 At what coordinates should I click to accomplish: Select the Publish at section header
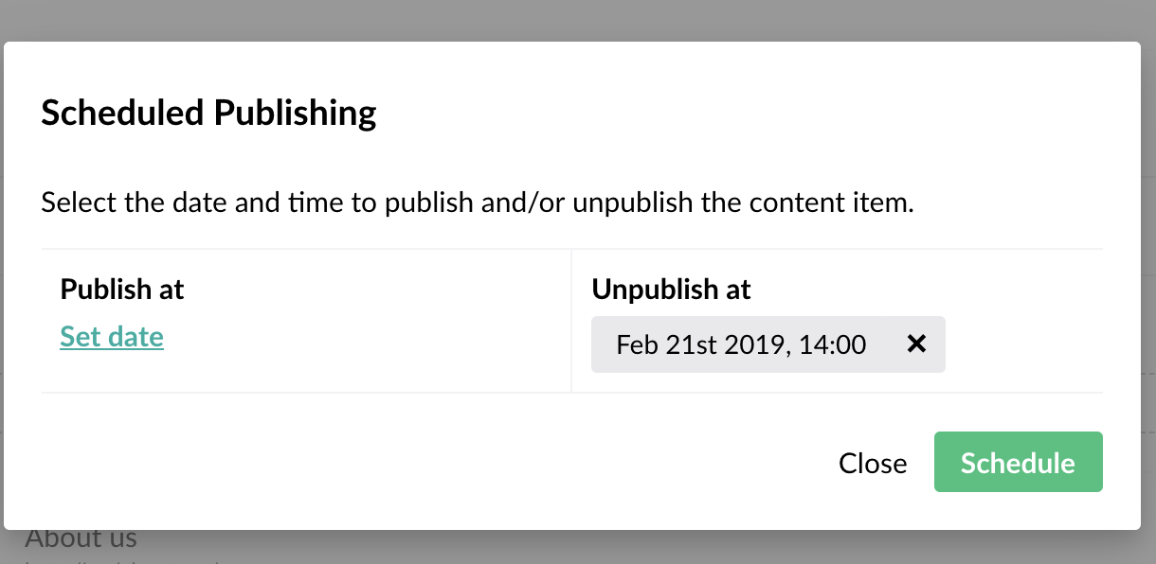click(121, 290)
